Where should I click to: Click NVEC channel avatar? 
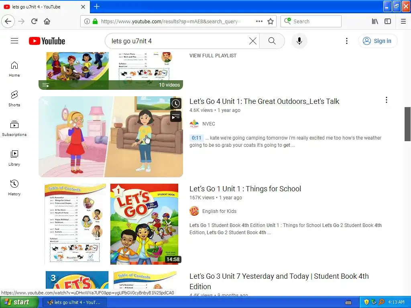(x=194, y=124)
